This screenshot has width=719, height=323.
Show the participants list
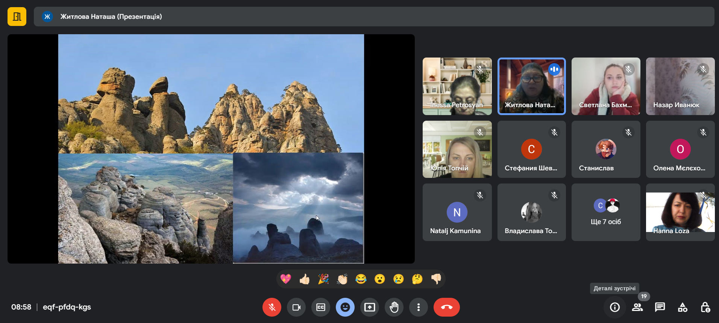tap(637, 307)
